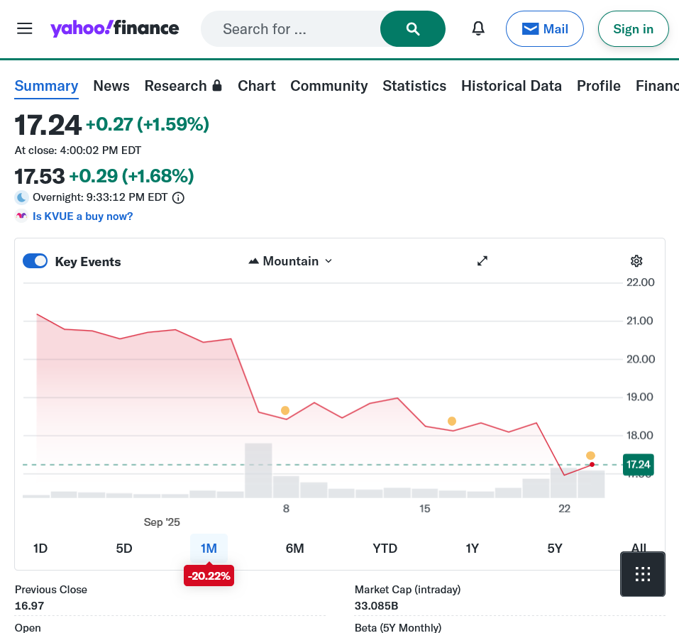The width and height of the screenshot is (679, 633).
Task: Select the 6M time range
Action: point(294,548)
